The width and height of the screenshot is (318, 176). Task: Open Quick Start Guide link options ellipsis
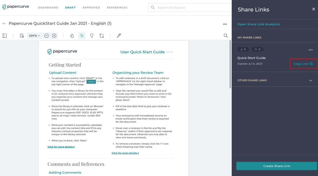(311, 50)
